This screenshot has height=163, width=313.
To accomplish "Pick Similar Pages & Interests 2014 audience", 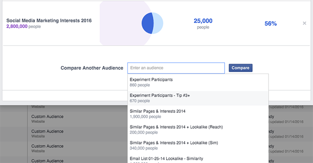I will click(x=198, y=114).
